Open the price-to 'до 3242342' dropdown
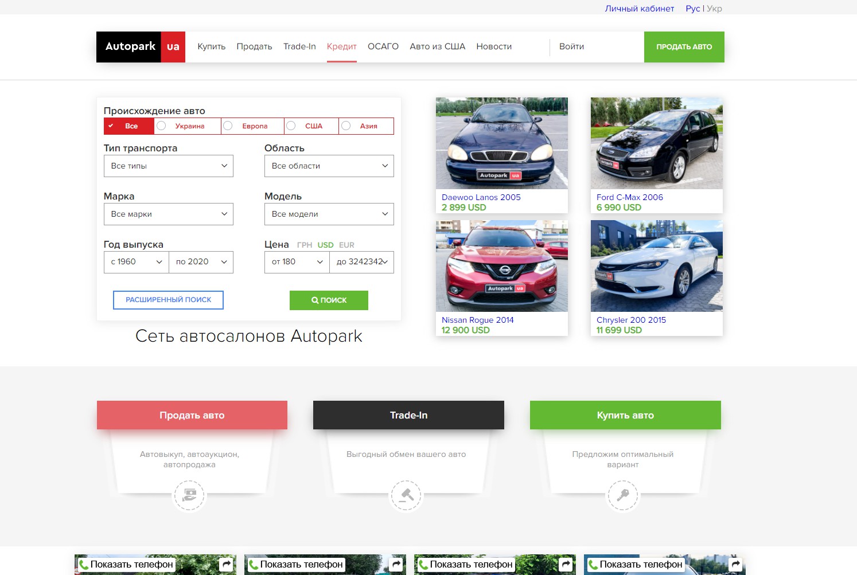This screenshot has height=575, width=857. click(x=362, y=262)
